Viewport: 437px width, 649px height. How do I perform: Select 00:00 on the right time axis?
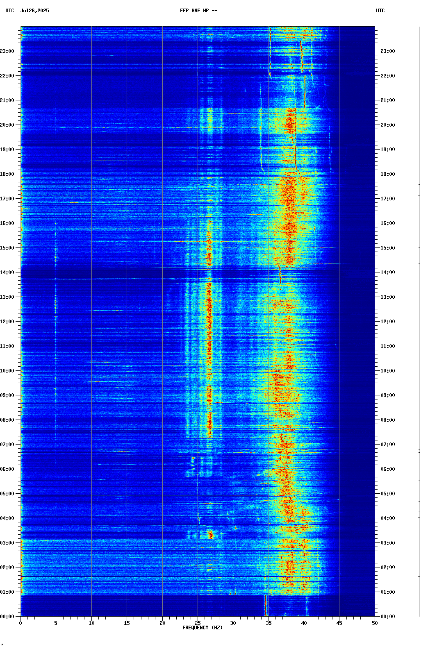[x=388, y=617]
